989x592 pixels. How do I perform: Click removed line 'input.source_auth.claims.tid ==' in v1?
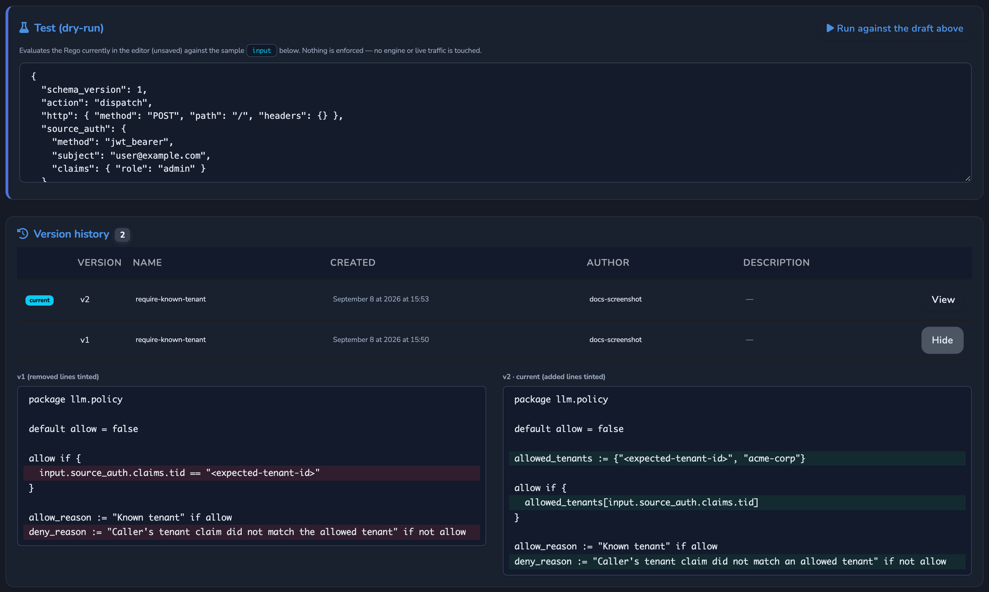[x=252, y=473]
